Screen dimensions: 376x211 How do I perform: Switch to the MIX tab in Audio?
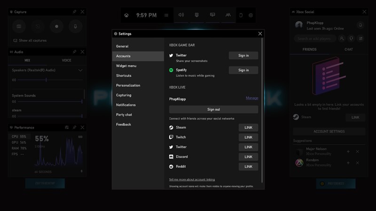[x=27, y=60]
